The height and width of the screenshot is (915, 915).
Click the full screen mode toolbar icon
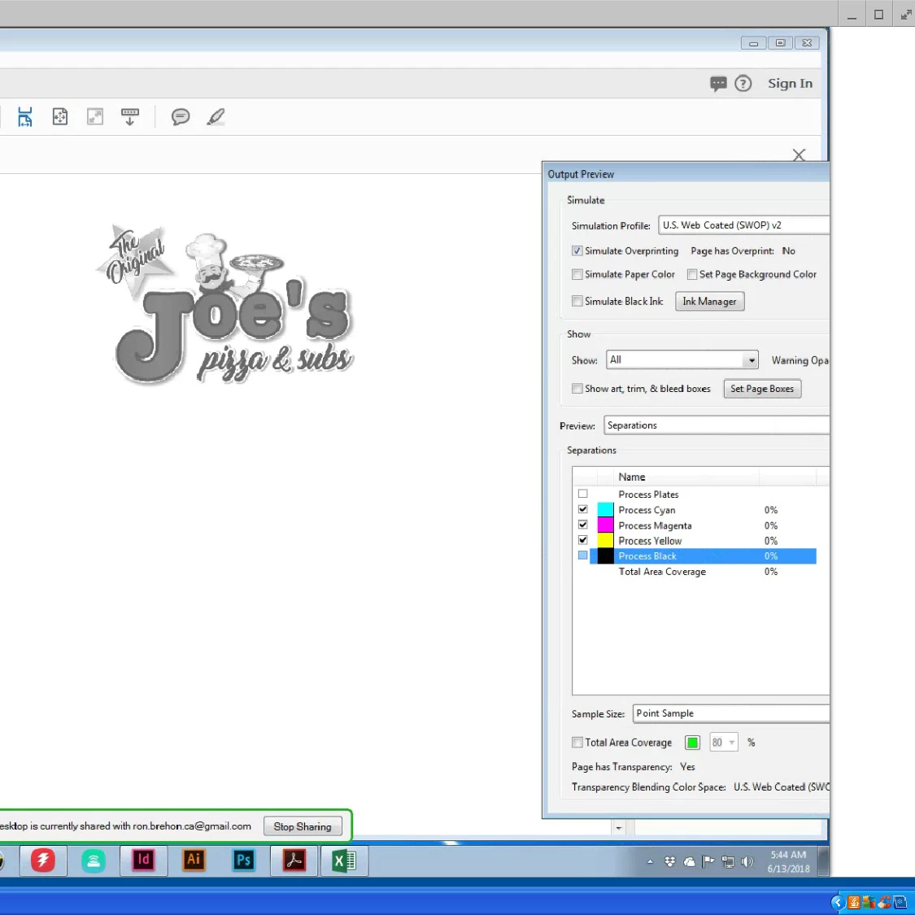95,116
